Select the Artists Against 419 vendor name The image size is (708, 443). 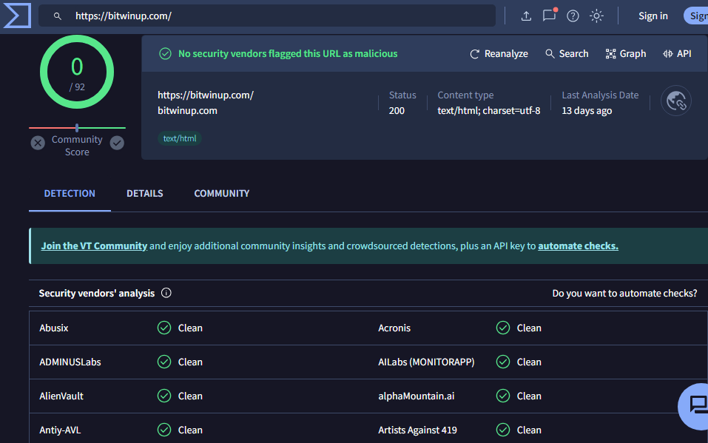click(x=418, y=430)
